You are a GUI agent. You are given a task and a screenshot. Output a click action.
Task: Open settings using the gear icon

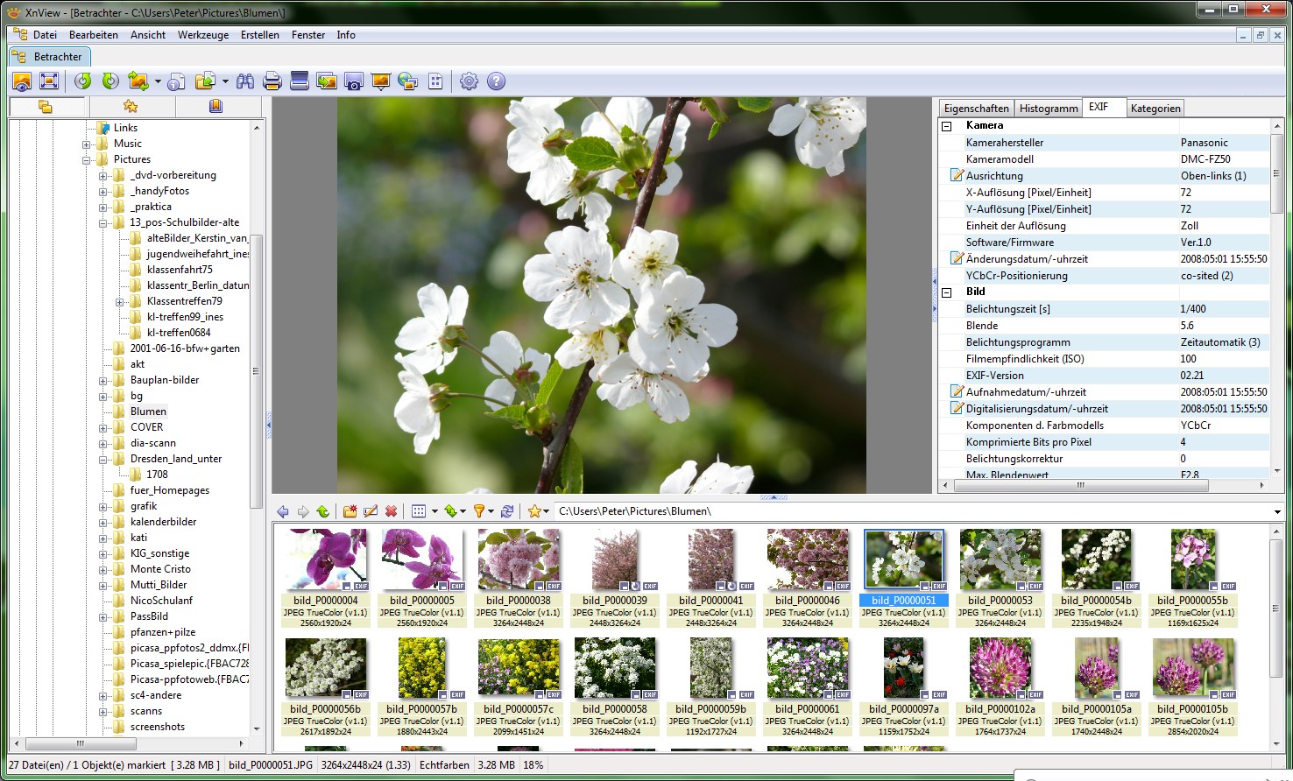[469, 81]
